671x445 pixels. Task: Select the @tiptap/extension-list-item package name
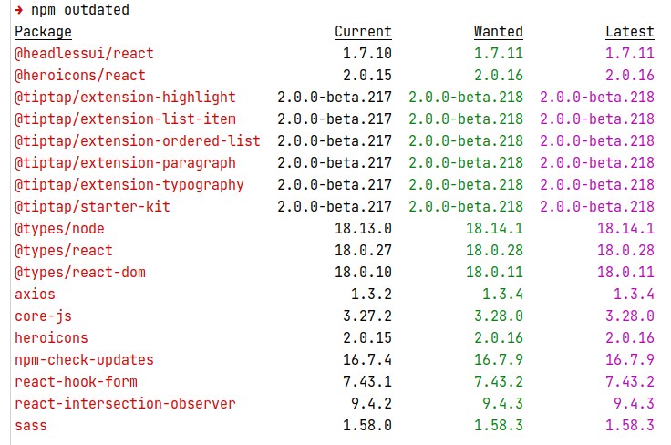coord(125,119)
